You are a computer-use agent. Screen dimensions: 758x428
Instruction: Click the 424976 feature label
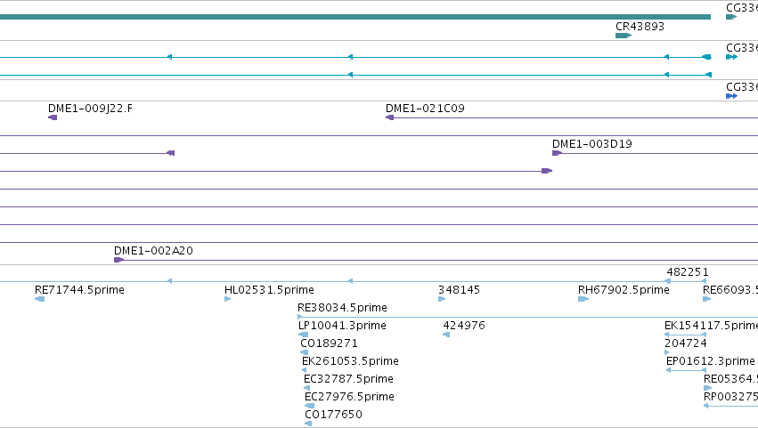tap(463, 326)
